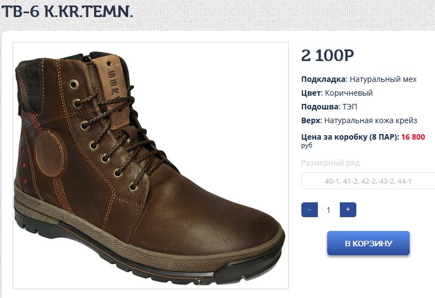435x298 pixels.
Task: Decrease quantity with the minus button
Action: [x=310, y=209]
